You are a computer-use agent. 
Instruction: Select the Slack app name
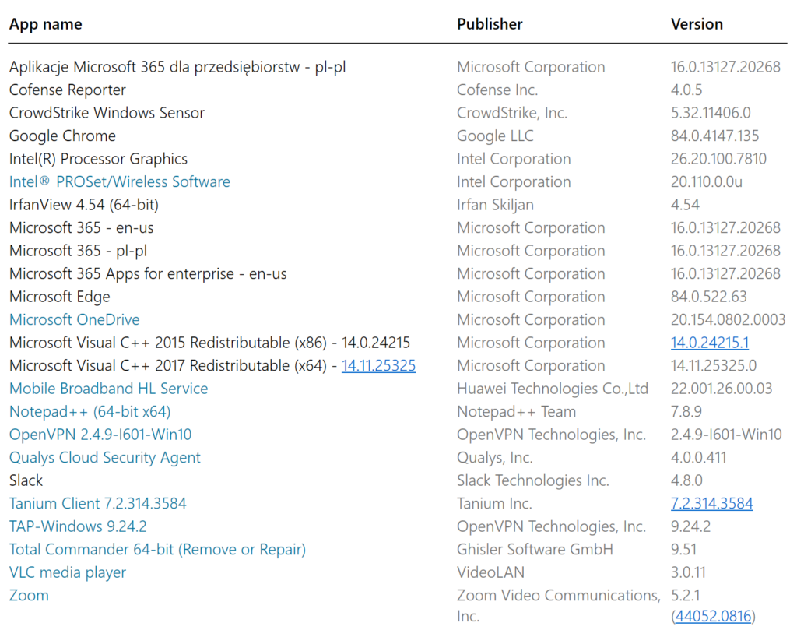[26, 480]
